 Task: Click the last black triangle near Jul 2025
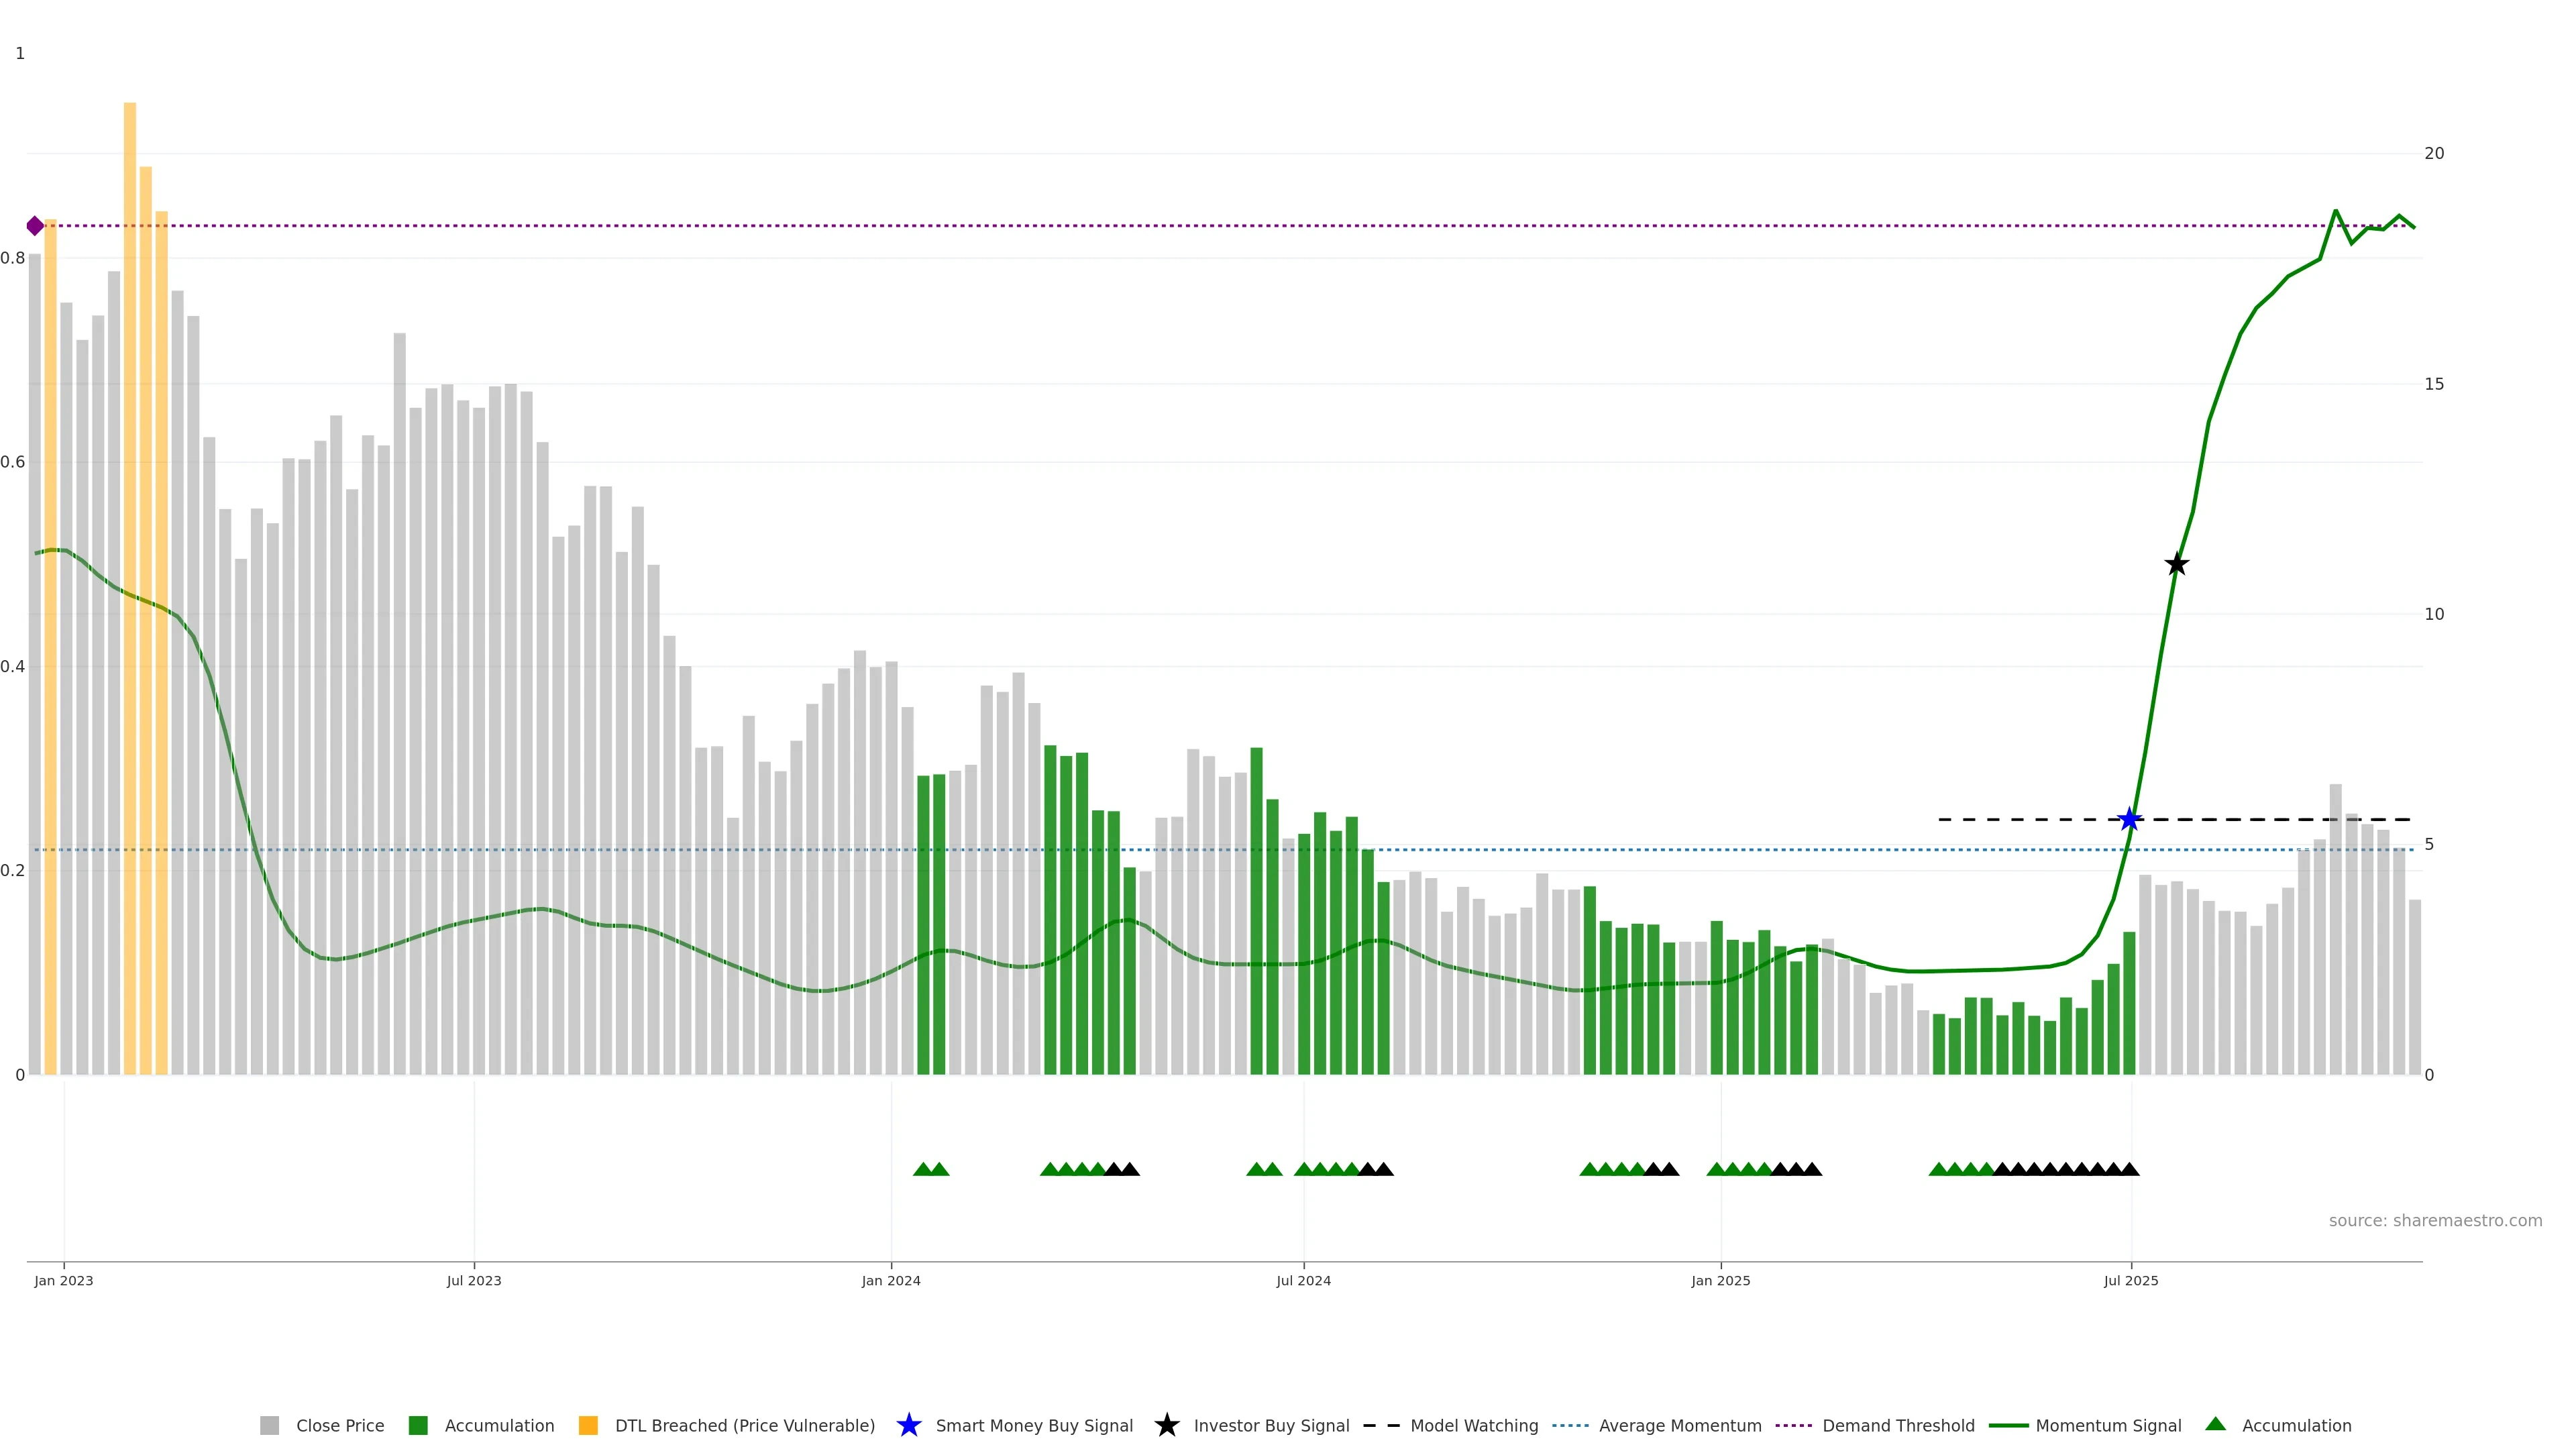pos(2129,1169)
